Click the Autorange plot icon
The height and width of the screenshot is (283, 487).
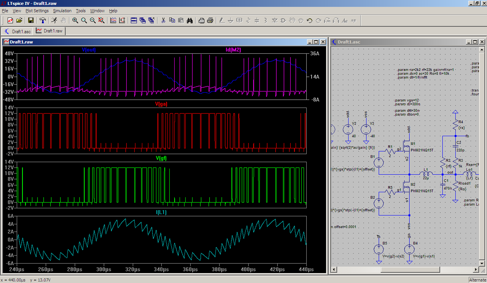122,20
